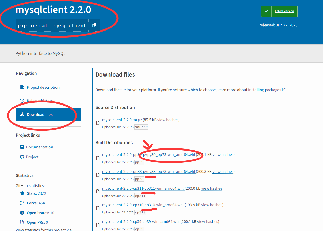Click the exclamation icon beside Open issues

click(x=22, y=213)
